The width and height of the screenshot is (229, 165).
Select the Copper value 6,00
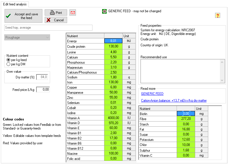[113, 87]
